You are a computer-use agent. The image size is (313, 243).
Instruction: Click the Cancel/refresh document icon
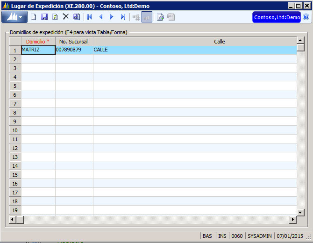coord(55,17)
